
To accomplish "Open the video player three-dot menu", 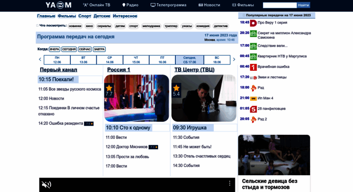I will (229, 183).
